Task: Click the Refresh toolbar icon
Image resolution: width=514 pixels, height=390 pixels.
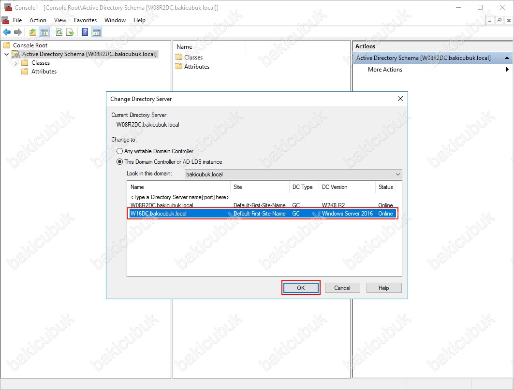Action: [x=59, y=32]
